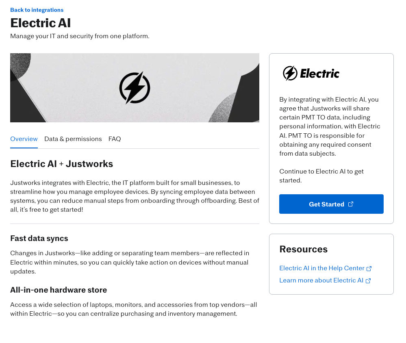Click the Get Started button
Screen dimensions: 406x343
tap(331, 204)
